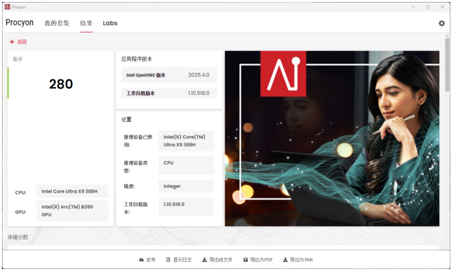The height and width of the screenshot is (271, 453).
Task: Click the export as PDF save icon
Action: pos(245,260)
